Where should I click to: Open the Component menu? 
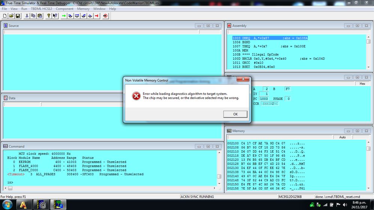pyautogui.click(x=65, y=9)
